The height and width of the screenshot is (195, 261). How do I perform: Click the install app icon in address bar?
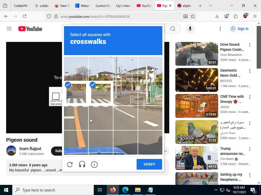tap(186, 16)
